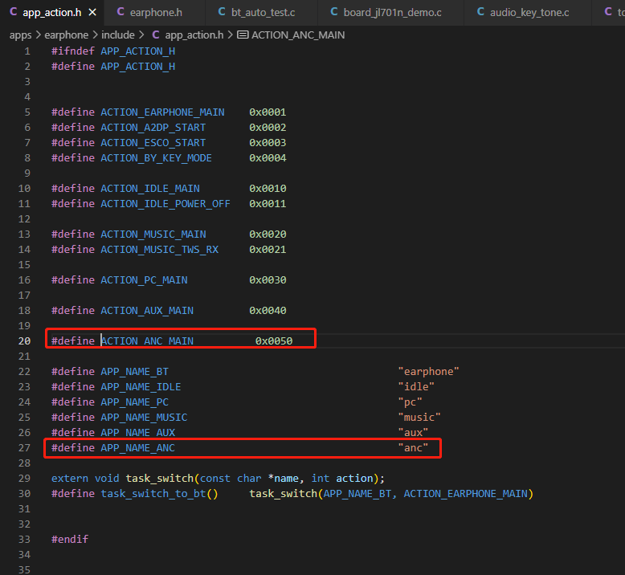Click the ACTION_MUSIC_MAIN macro name

click(153, 234)
